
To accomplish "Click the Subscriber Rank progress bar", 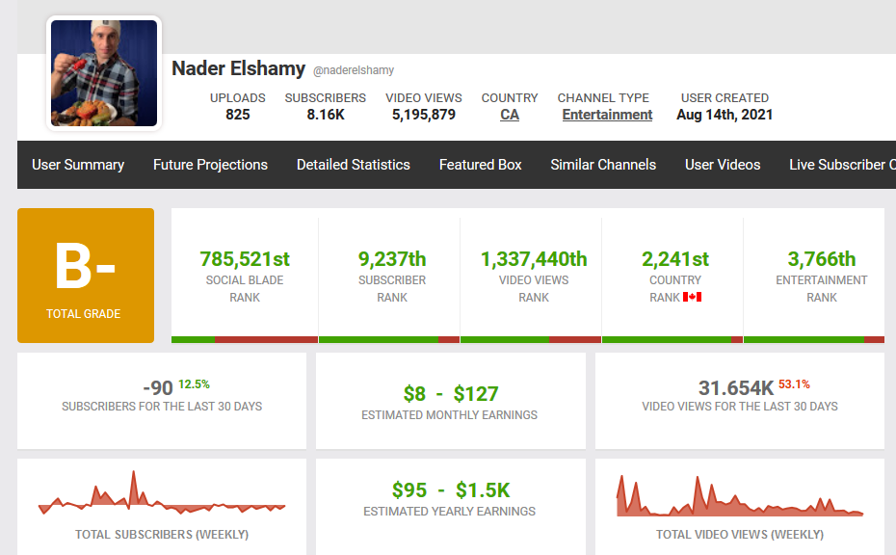I will pyautogui.click(x=389, y=339).
